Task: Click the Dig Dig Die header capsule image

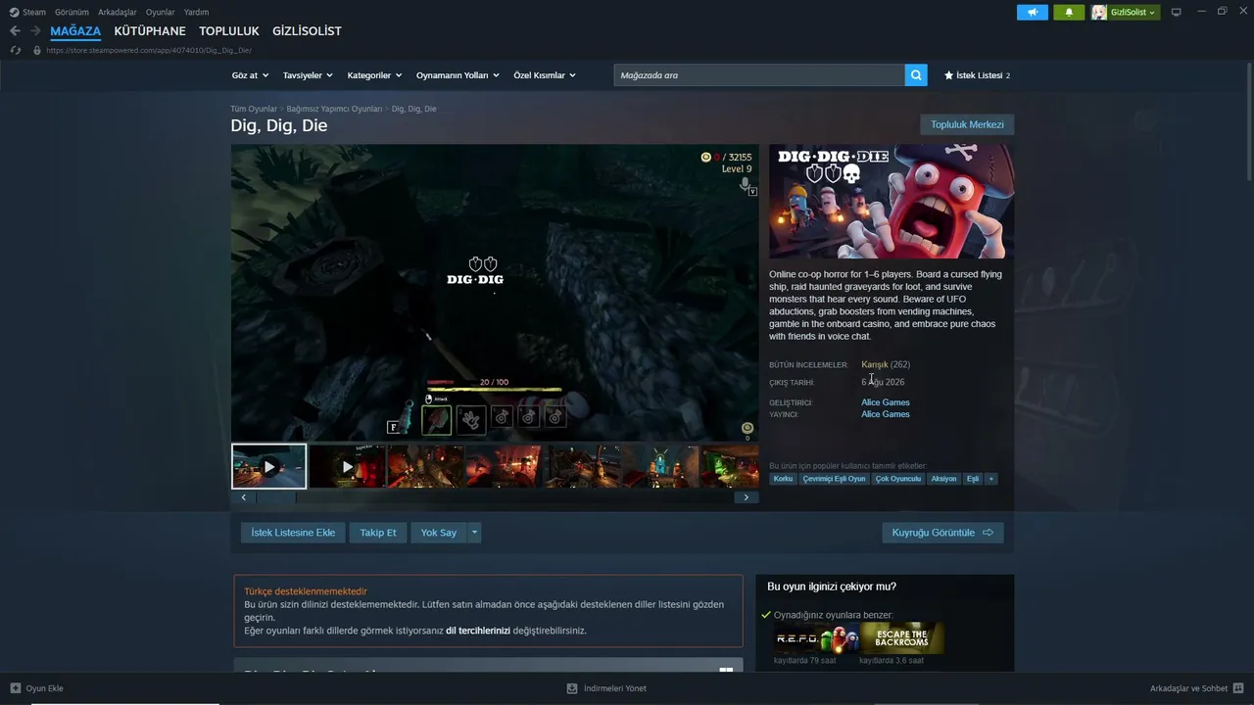Action: [892, 202]
